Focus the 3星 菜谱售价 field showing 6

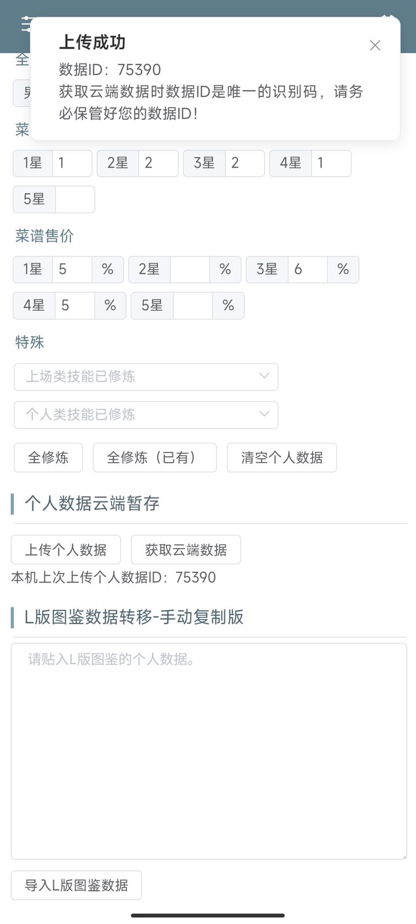[x=307, y=270]
